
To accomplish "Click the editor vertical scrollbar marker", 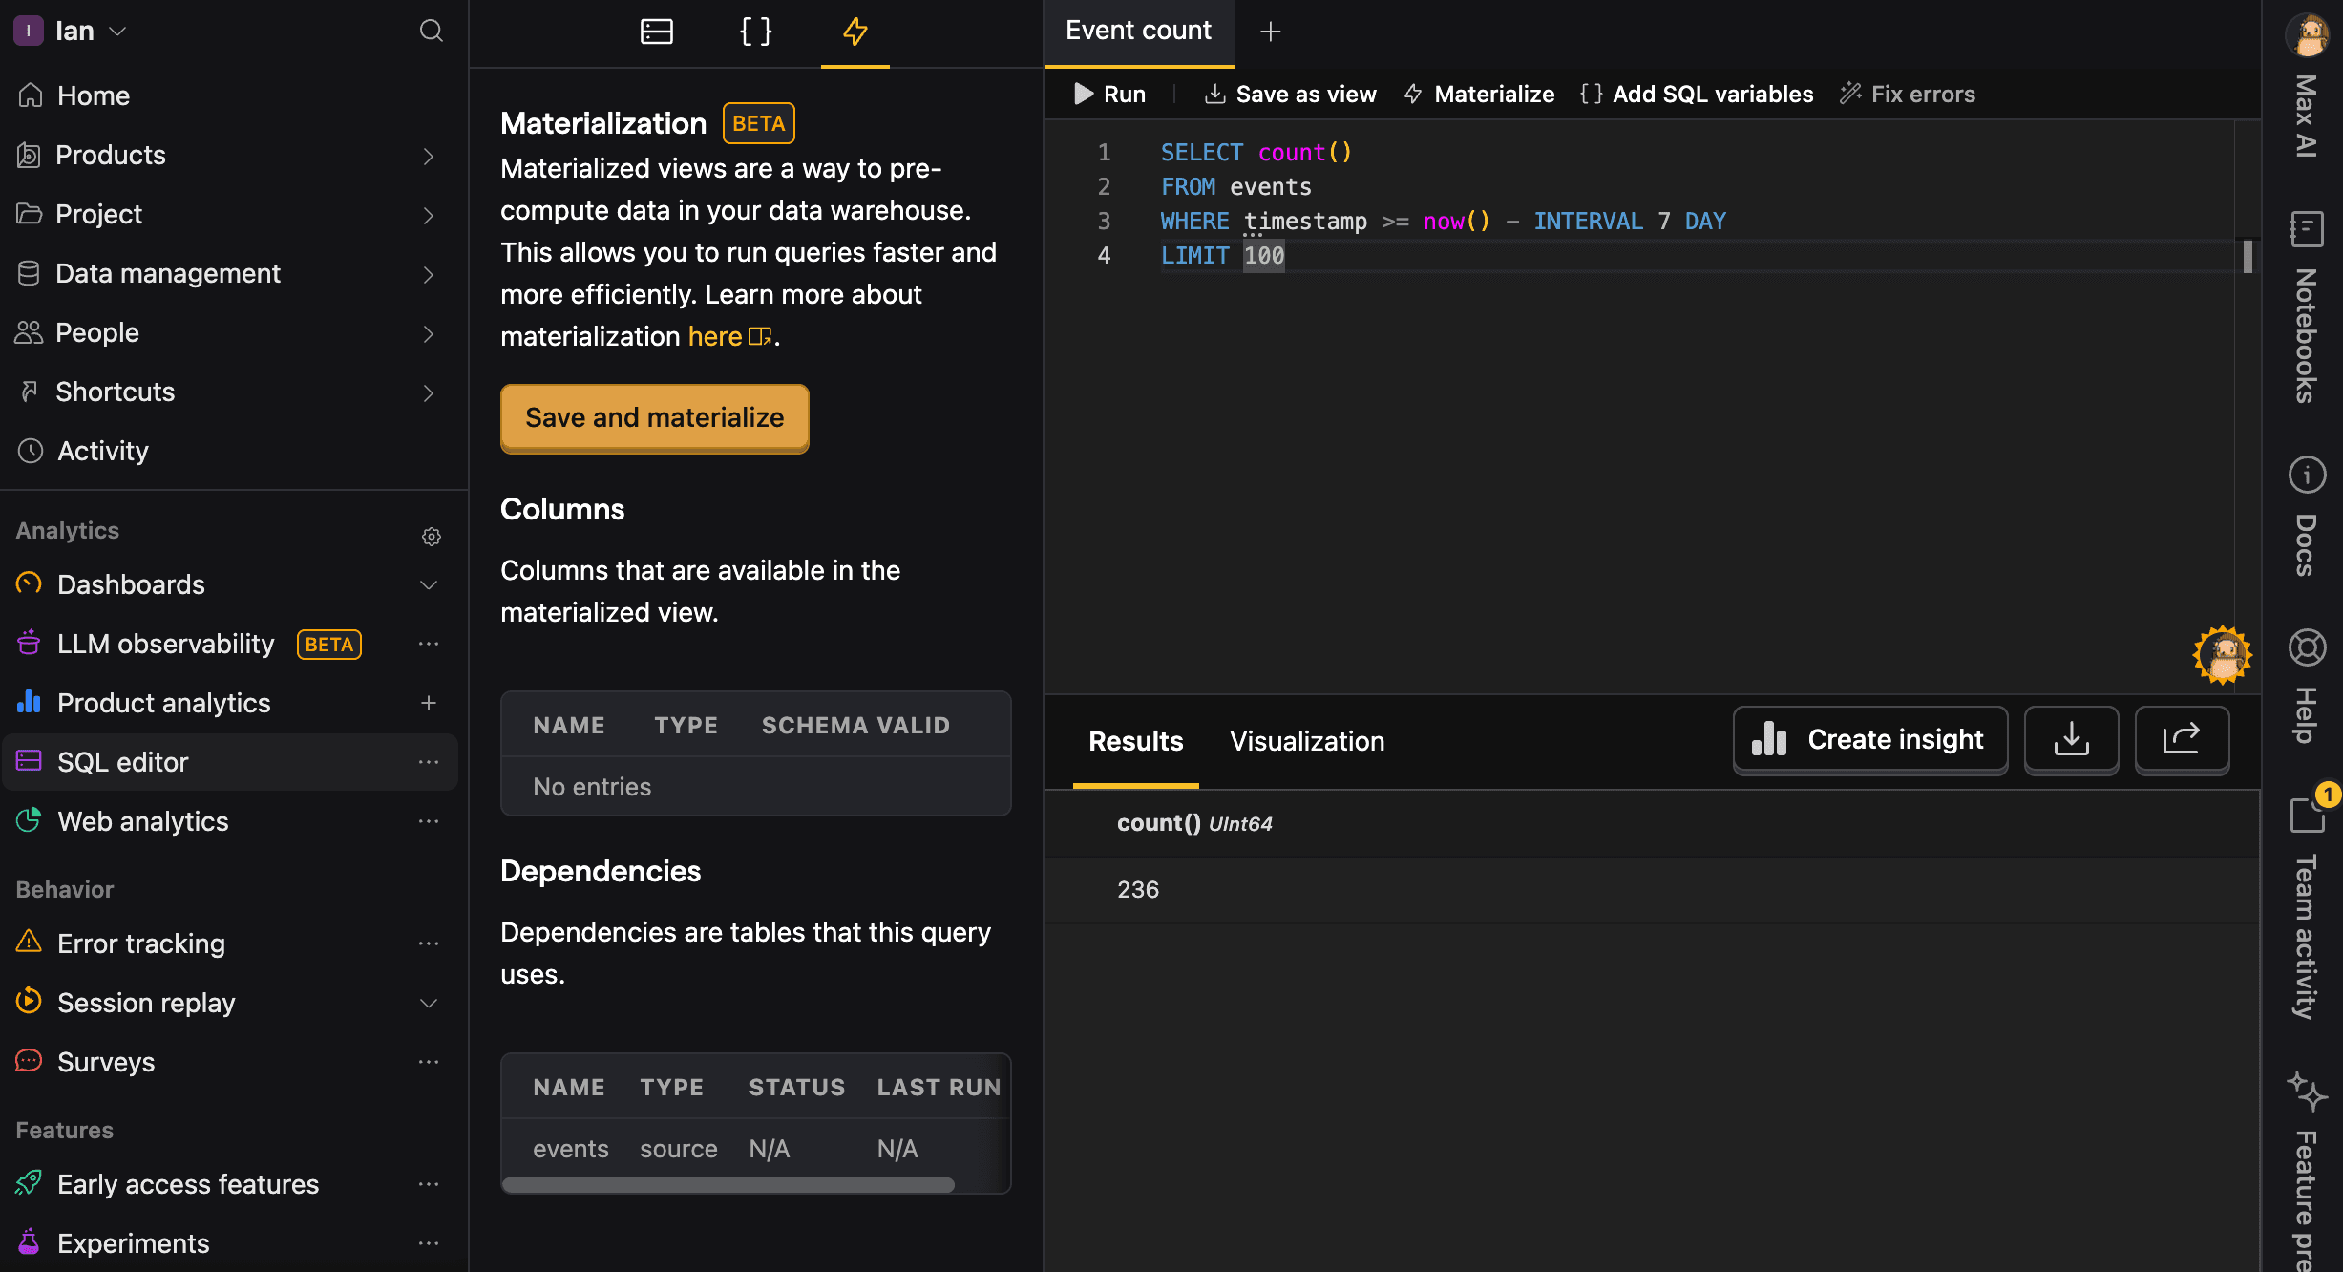I will pos(2248,257).
